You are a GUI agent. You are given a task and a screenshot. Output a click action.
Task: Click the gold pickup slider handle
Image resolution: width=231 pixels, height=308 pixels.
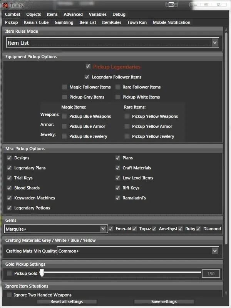coord(42,273)
